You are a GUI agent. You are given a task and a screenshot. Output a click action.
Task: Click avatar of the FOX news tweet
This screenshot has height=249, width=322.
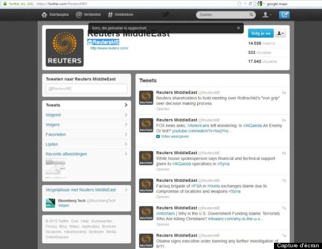(146, 125)
